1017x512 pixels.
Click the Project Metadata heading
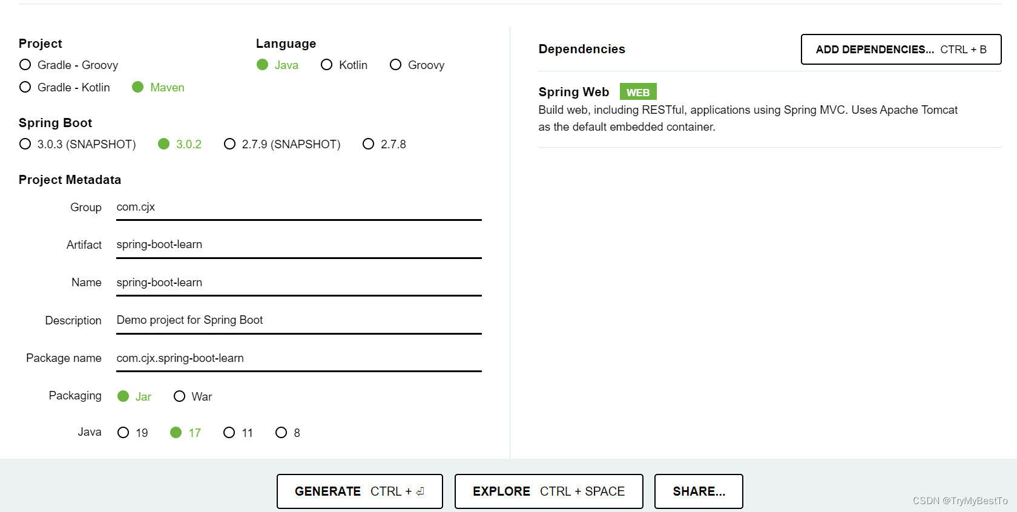click(x=70, y=180)
